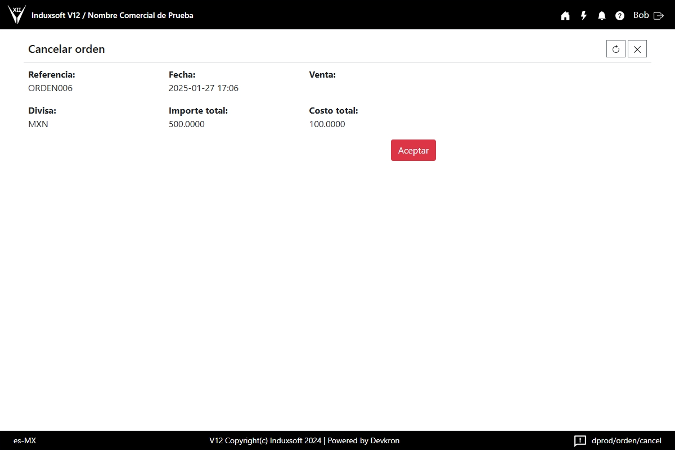Click the 100.0000 total cost
This screenshot has height=450, width=675.
coord(327,124)
